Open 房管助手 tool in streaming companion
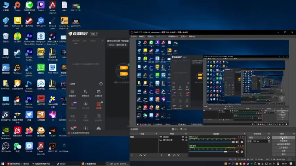This screenshot has height=166, width=296. pyautogui.click(x=85, y=93)
